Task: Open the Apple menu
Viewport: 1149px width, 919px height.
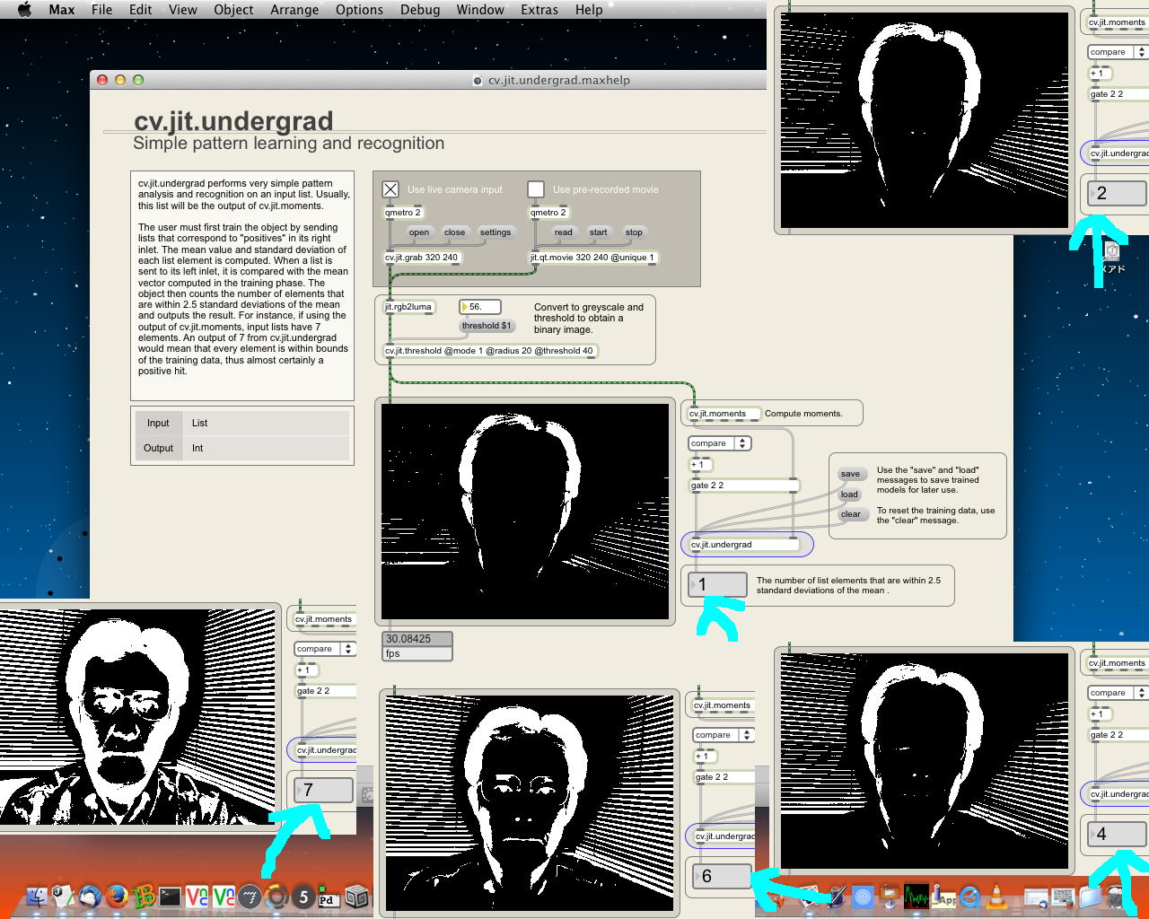Action: [24, 10]
